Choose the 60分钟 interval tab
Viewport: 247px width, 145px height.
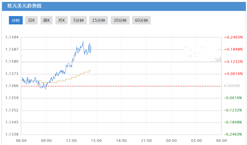pos(141,20)
